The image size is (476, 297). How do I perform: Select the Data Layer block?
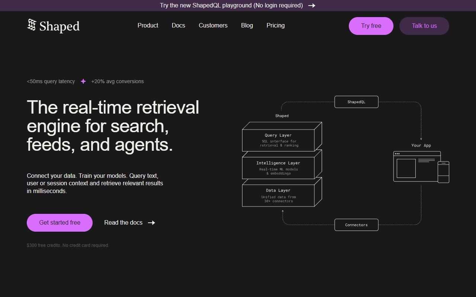[278, 196]
